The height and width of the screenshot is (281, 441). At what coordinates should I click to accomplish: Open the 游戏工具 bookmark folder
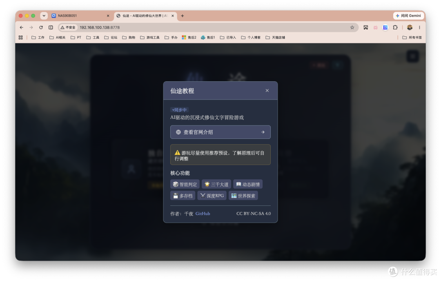(150, 38)
